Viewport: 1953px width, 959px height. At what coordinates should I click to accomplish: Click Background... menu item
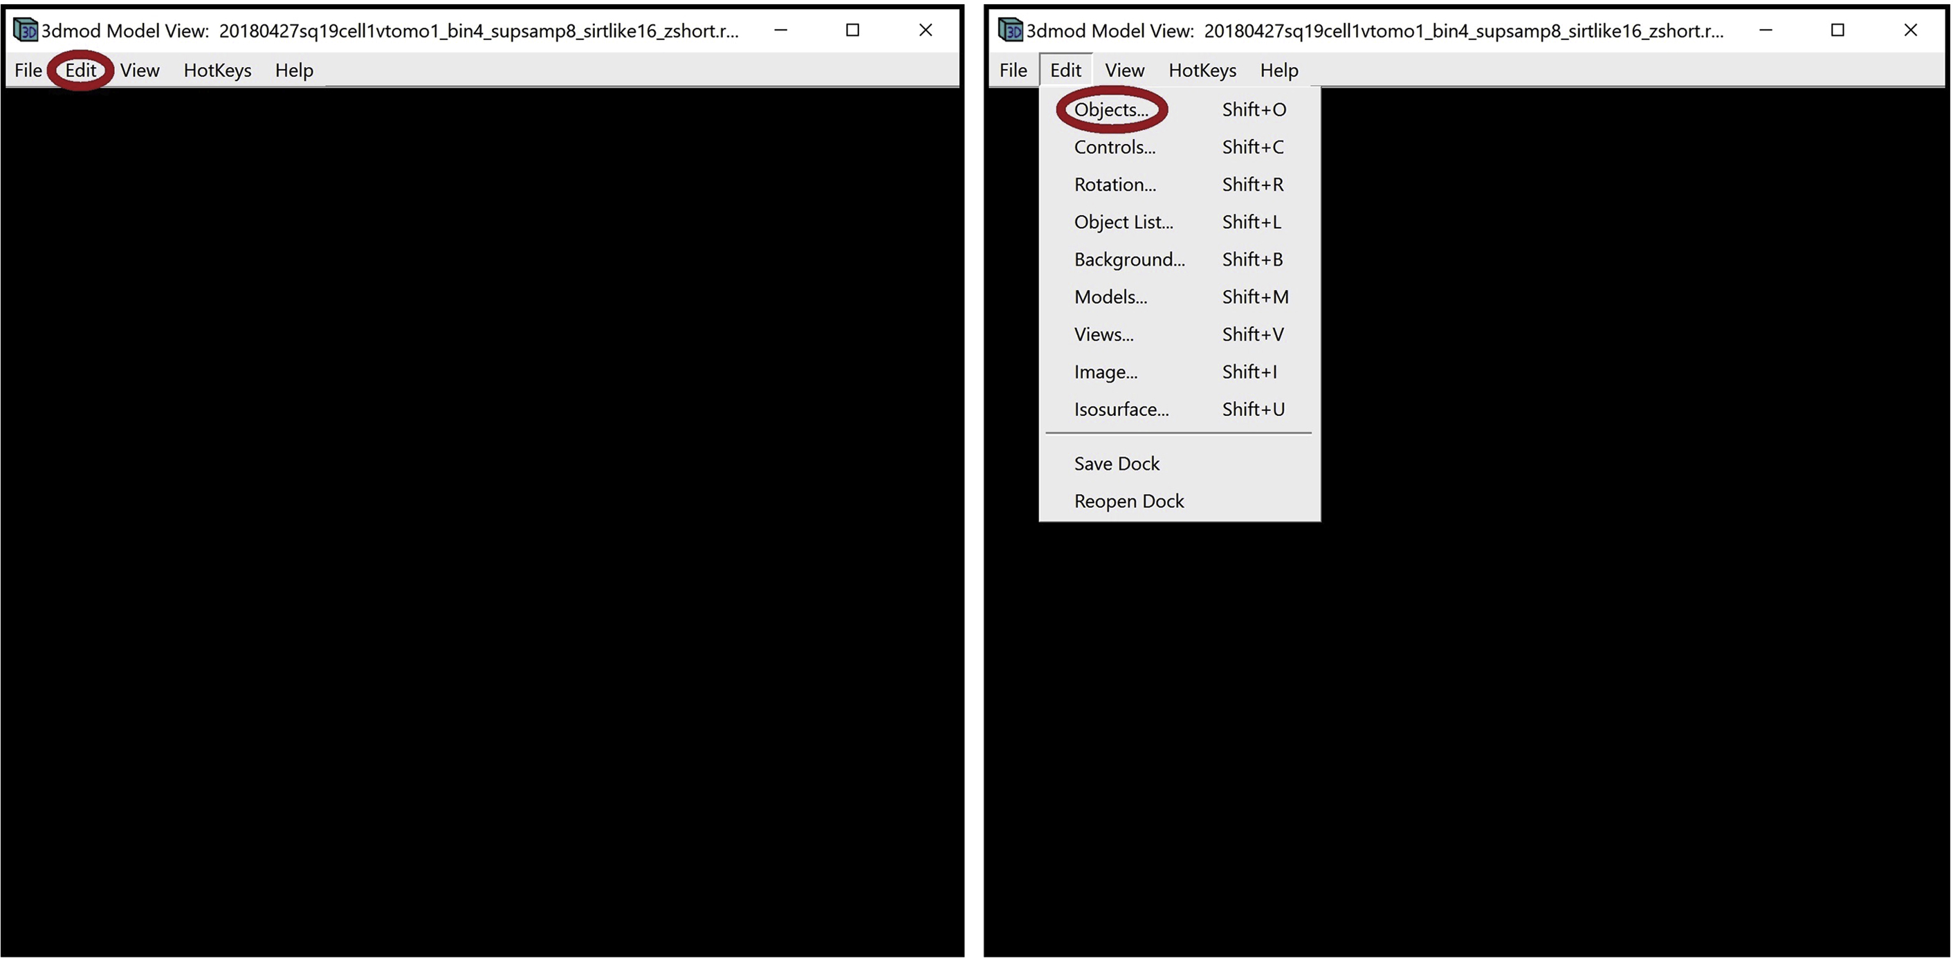tap(1129, 259)
